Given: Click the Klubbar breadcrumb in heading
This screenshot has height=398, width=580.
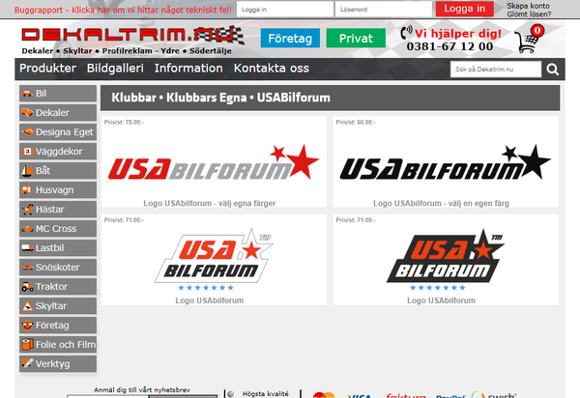Looking at the screenshot, I should [x=134, y=98].
